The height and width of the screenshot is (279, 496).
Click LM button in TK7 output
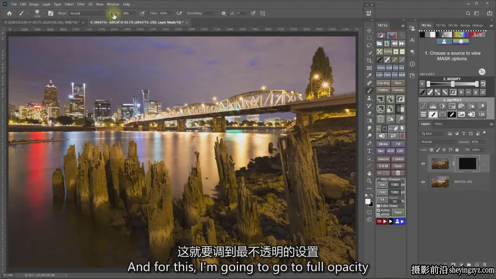pos(481,114)
